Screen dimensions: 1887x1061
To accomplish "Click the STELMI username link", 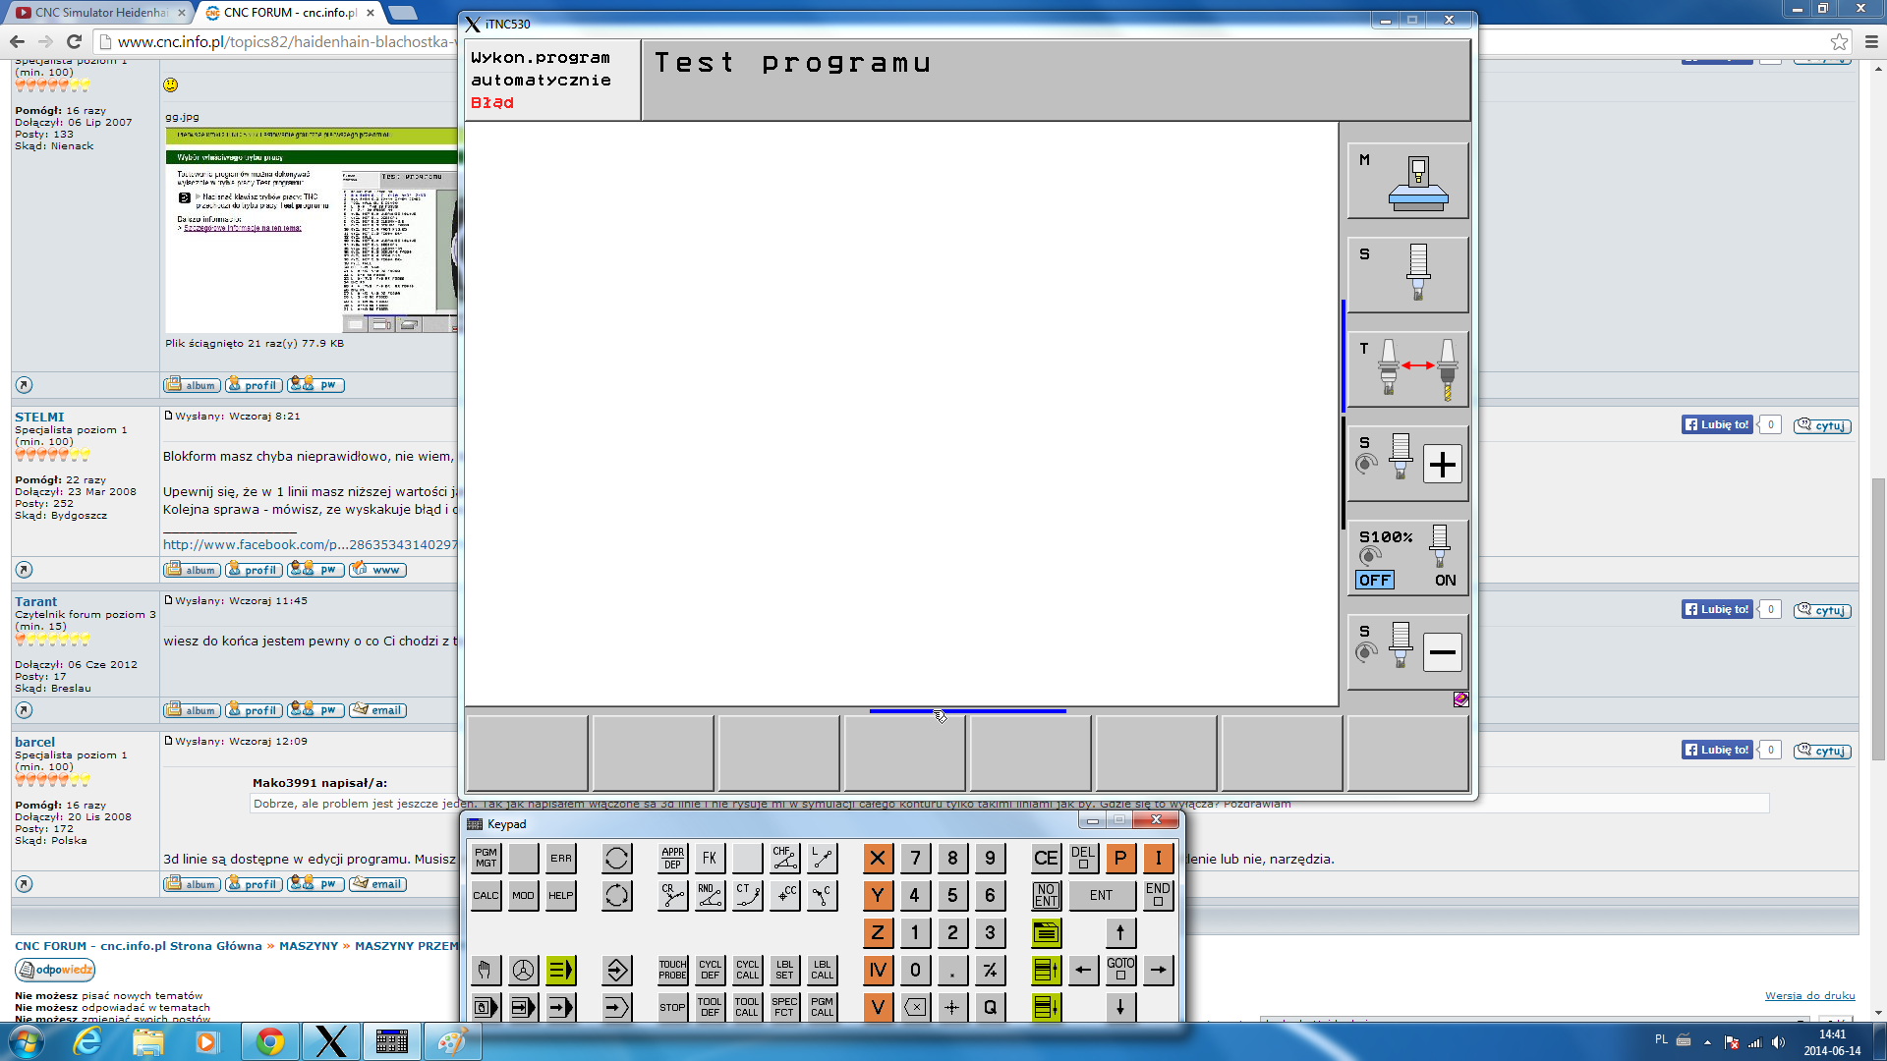I will [x=39, y=417].
